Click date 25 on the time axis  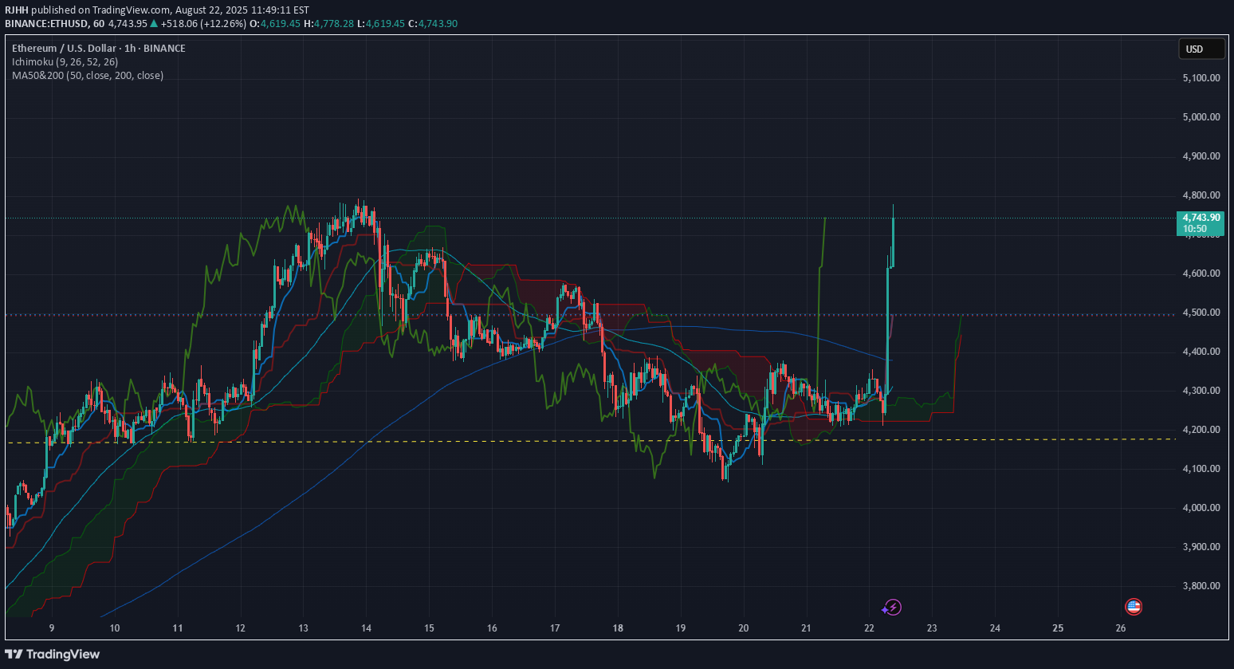[1058, 628]
